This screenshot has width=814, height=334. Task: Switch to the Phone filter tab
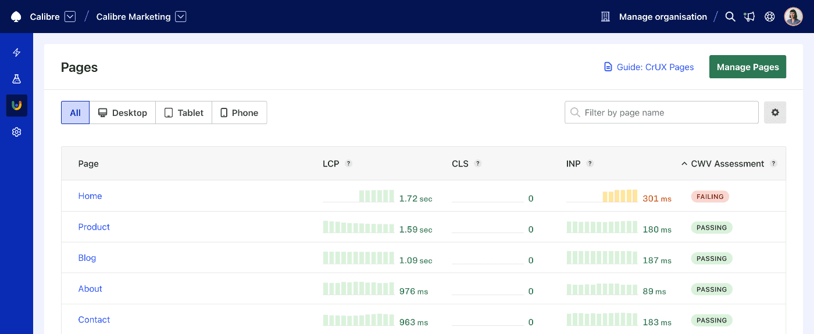(239, 112)
